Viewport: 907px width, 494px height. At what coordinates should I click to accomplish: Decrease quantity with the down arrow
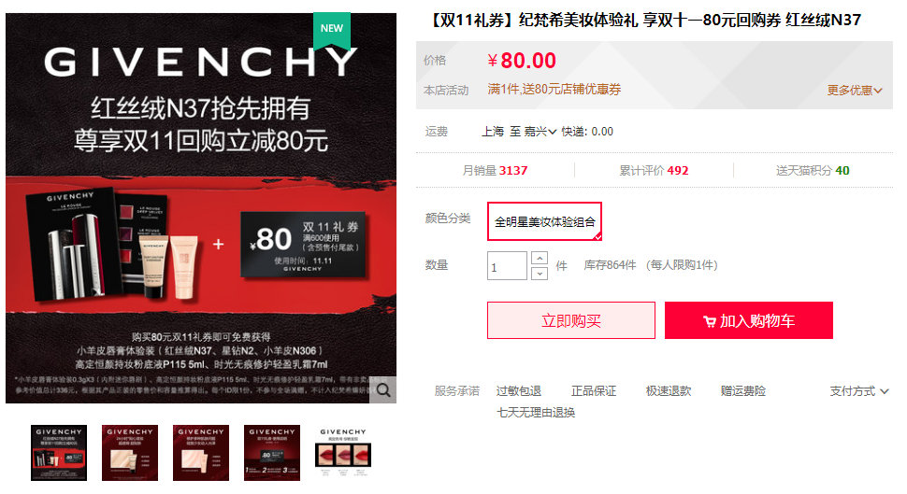click(x=540, y=274)
